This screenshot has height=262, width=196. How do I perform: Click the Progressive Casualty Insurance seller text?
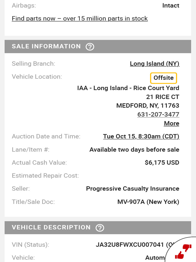[x=132, y=189]
